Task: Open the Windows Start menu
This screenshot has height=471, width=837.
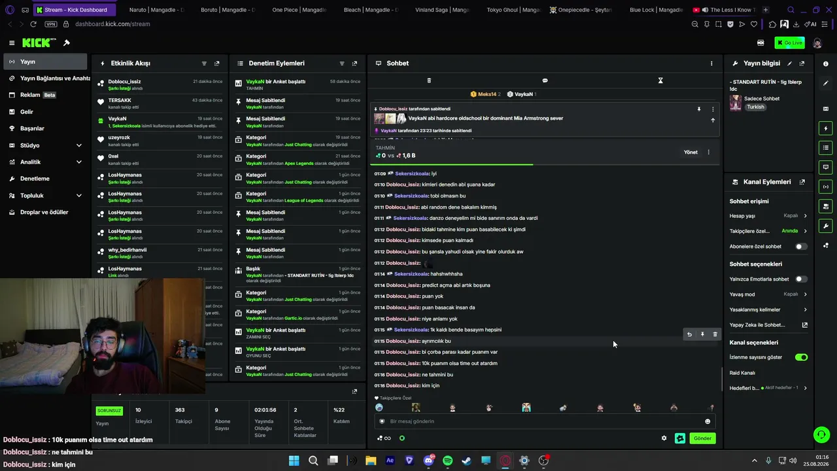Action: click(294, 461)
